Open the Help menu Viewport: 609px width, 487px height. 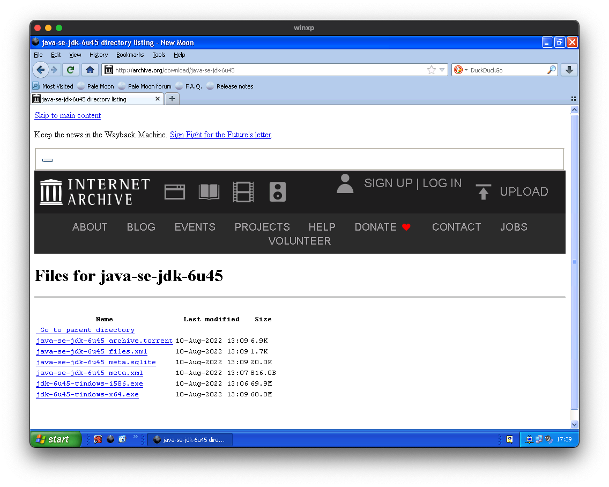click(x=179, y=55)
